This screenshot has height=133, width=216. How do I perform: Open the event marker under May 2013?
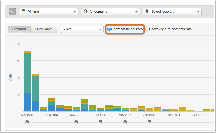pyautogui.click(x=27, y=122)
